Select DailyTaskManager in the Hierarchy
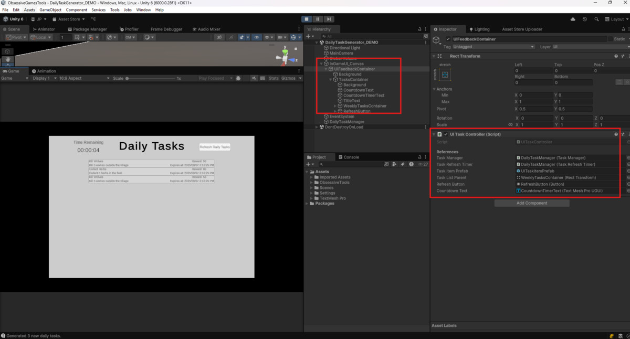630x339 pixels. pyautogui.click(x=346, y=122)
